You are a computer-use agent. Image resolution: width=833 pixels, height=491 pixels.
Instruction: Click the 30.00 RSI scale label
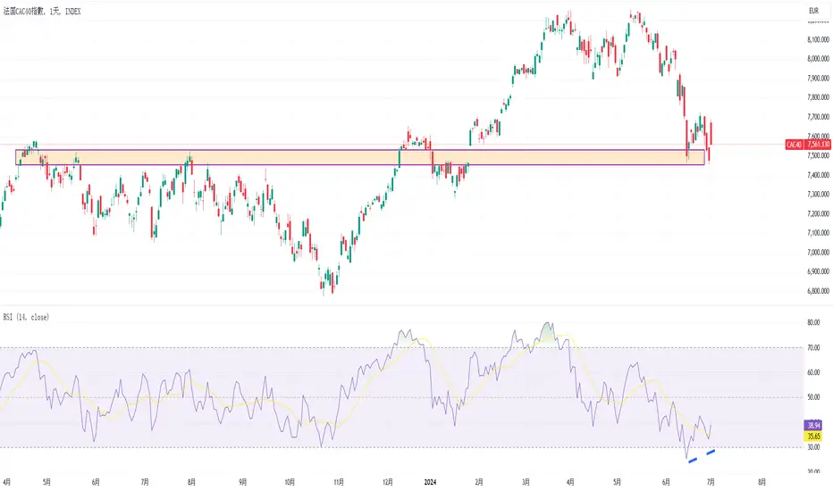point(813,447)
